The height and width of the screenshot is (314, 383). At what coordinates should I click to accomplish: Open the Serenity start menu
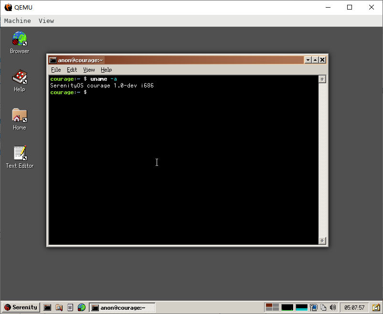(x=21, y=307)
